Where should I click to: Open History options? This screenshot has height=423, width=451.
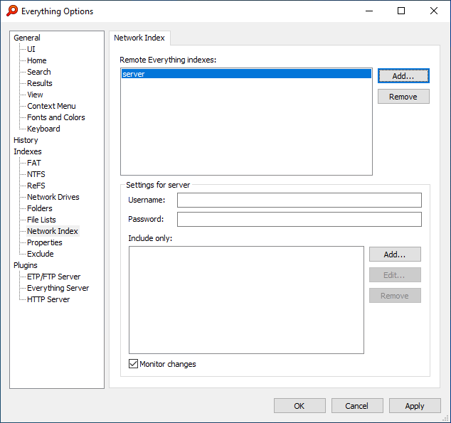click(26, 140)
